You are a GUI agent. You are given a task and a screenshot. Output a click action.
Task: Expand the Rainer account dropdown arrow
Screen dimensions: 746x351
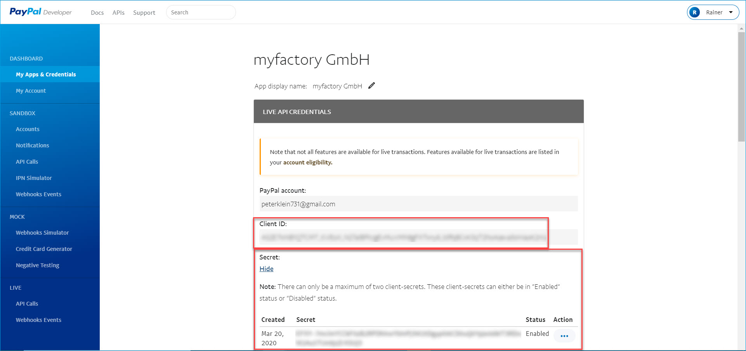731,12
